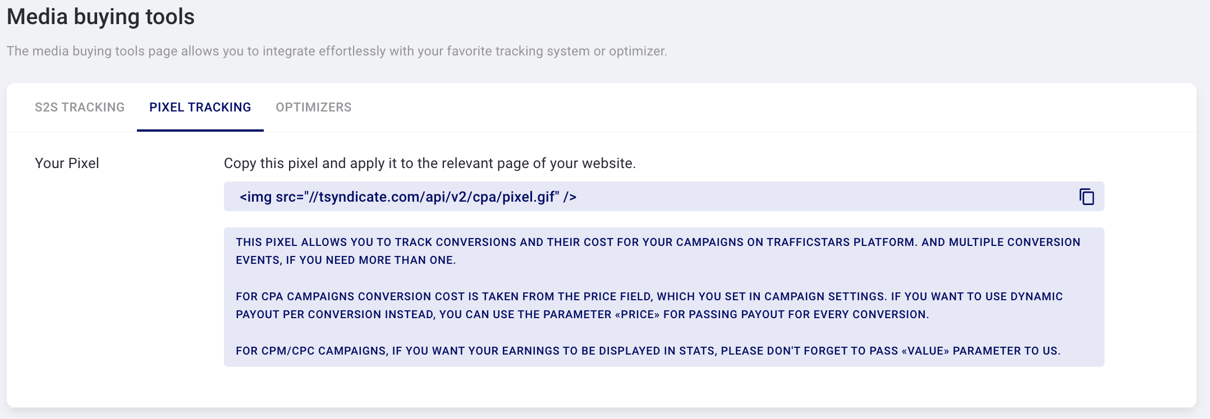Image resolution: width=1210 pixels, height=419 pixels.
Task: Click the paragraph about tracking conversions on TrafficStars
Action: [658, 251]
